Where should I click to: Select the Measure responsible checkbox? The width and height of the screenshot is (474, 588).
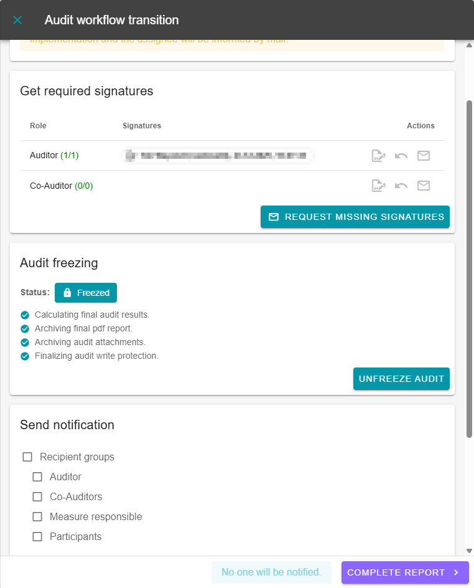[x=37, y=517]
